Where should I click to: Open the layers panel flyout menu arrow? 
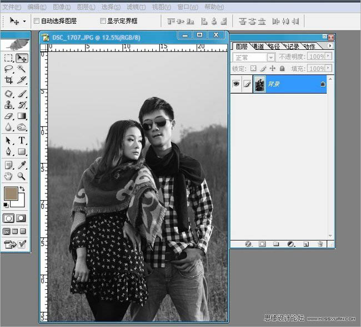330,46
